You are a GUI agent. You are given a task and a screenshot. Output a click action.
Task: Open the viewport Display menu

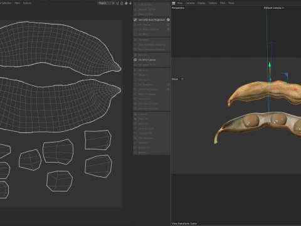[x=201, y=3]
